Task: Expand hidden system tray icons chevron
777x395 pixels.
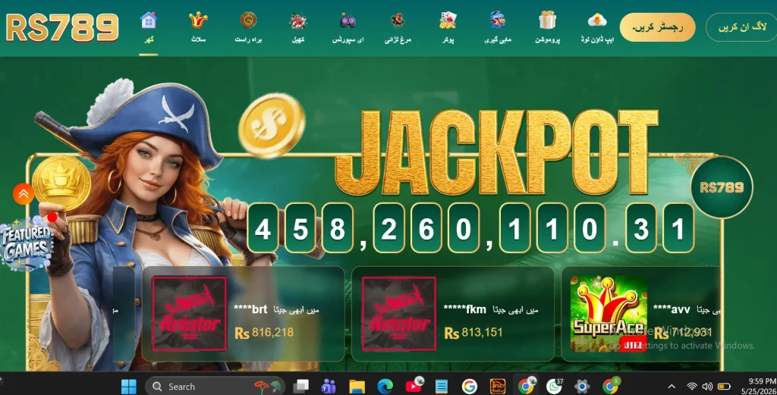Action: click(x=672, y=386)
